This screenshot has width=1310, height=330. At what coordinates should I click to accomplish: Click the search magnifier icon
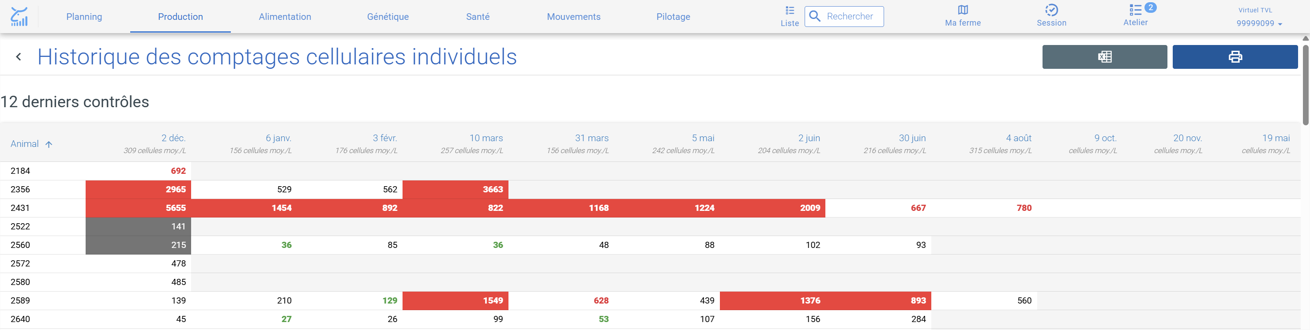tap(815, 16)
